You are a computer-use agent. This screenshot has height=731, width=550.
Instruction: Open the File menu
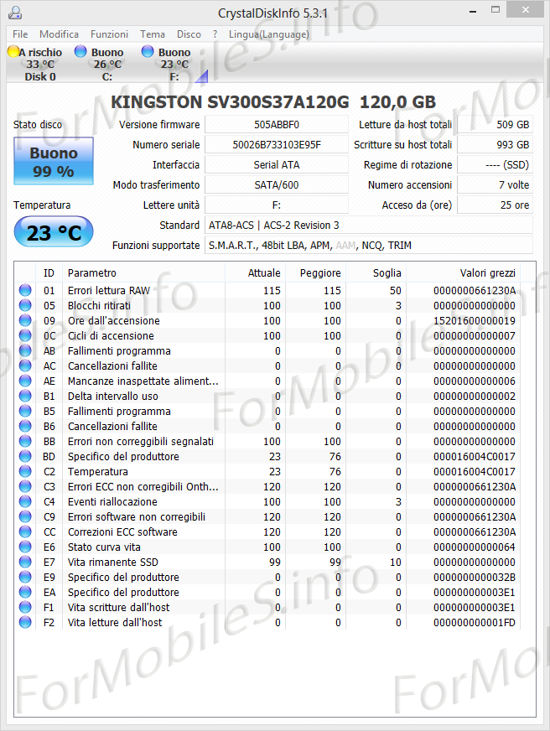coord(20,34)
